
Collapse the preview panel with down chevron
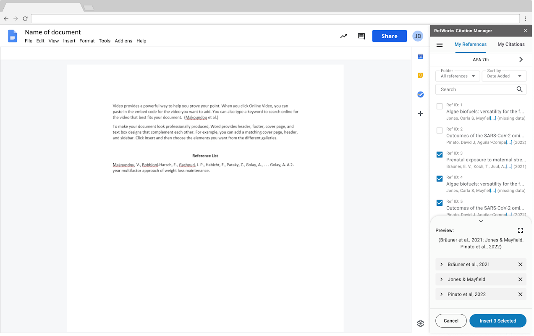tap(481, 221)
